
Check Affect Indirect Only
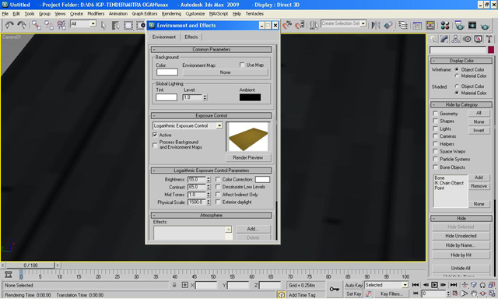tap(218, 195)
